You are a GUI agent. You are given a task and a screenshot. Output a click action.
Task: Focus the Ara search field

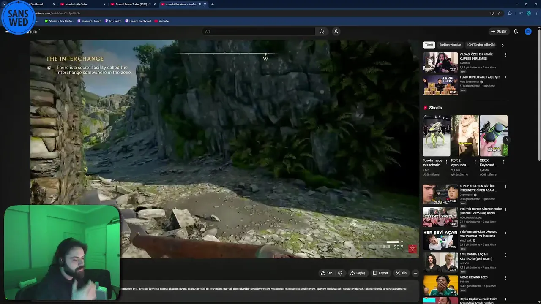(x=259, y=31)
